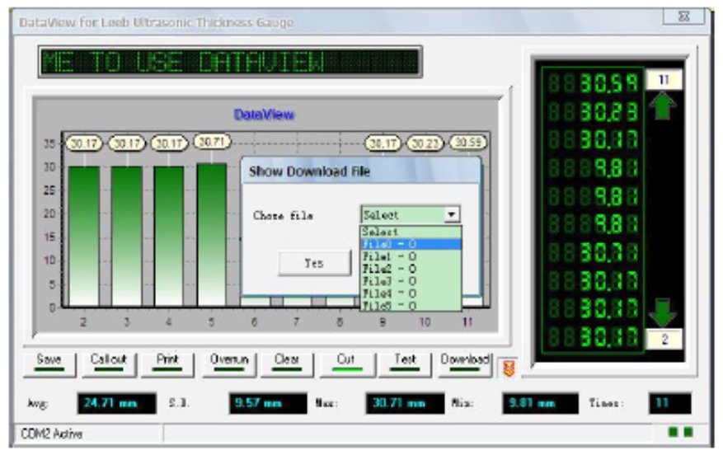Select File1 - 0 from the list
This screenshot has height=455, width=723.
411,256
